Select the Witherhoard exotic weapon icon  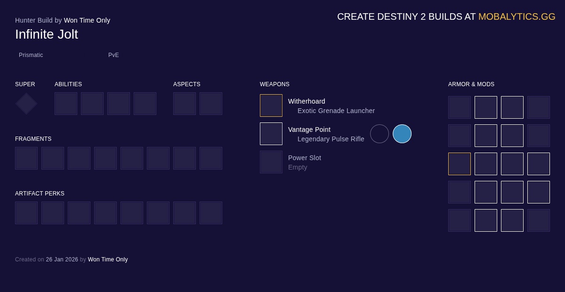click(271, 105)
